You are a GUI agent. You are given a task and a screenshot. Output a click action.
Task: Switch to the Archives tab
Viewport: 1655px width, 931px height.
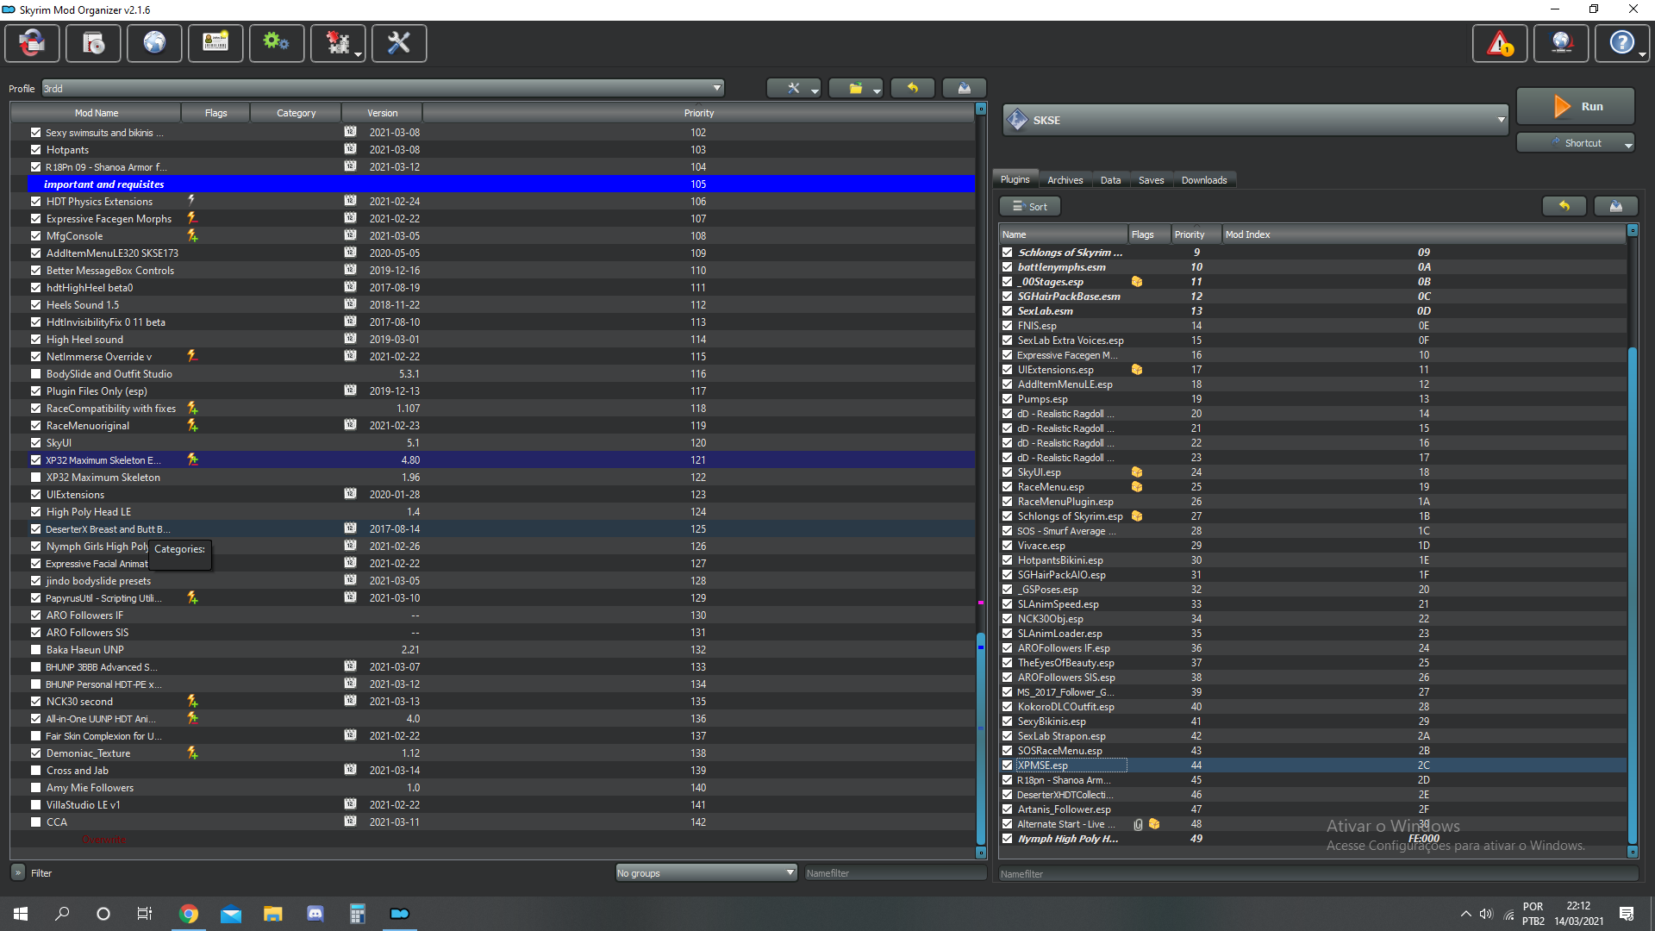pos(1065,180)
